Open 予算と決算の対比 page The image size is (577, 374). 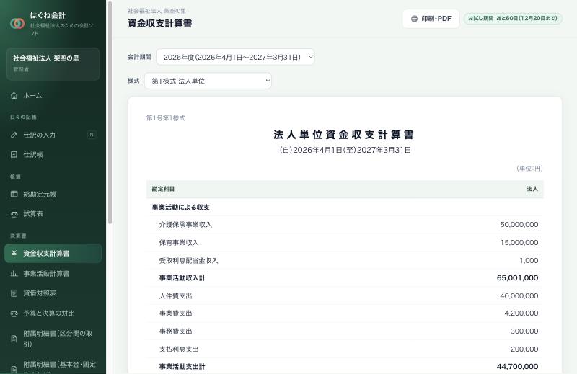53,313
